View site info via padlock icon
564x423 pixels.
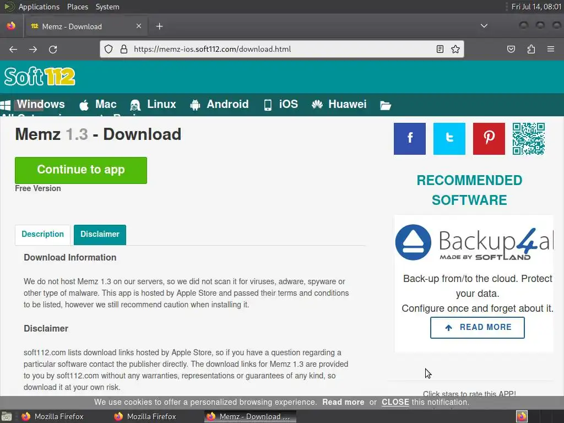click(x=124, y=49)
